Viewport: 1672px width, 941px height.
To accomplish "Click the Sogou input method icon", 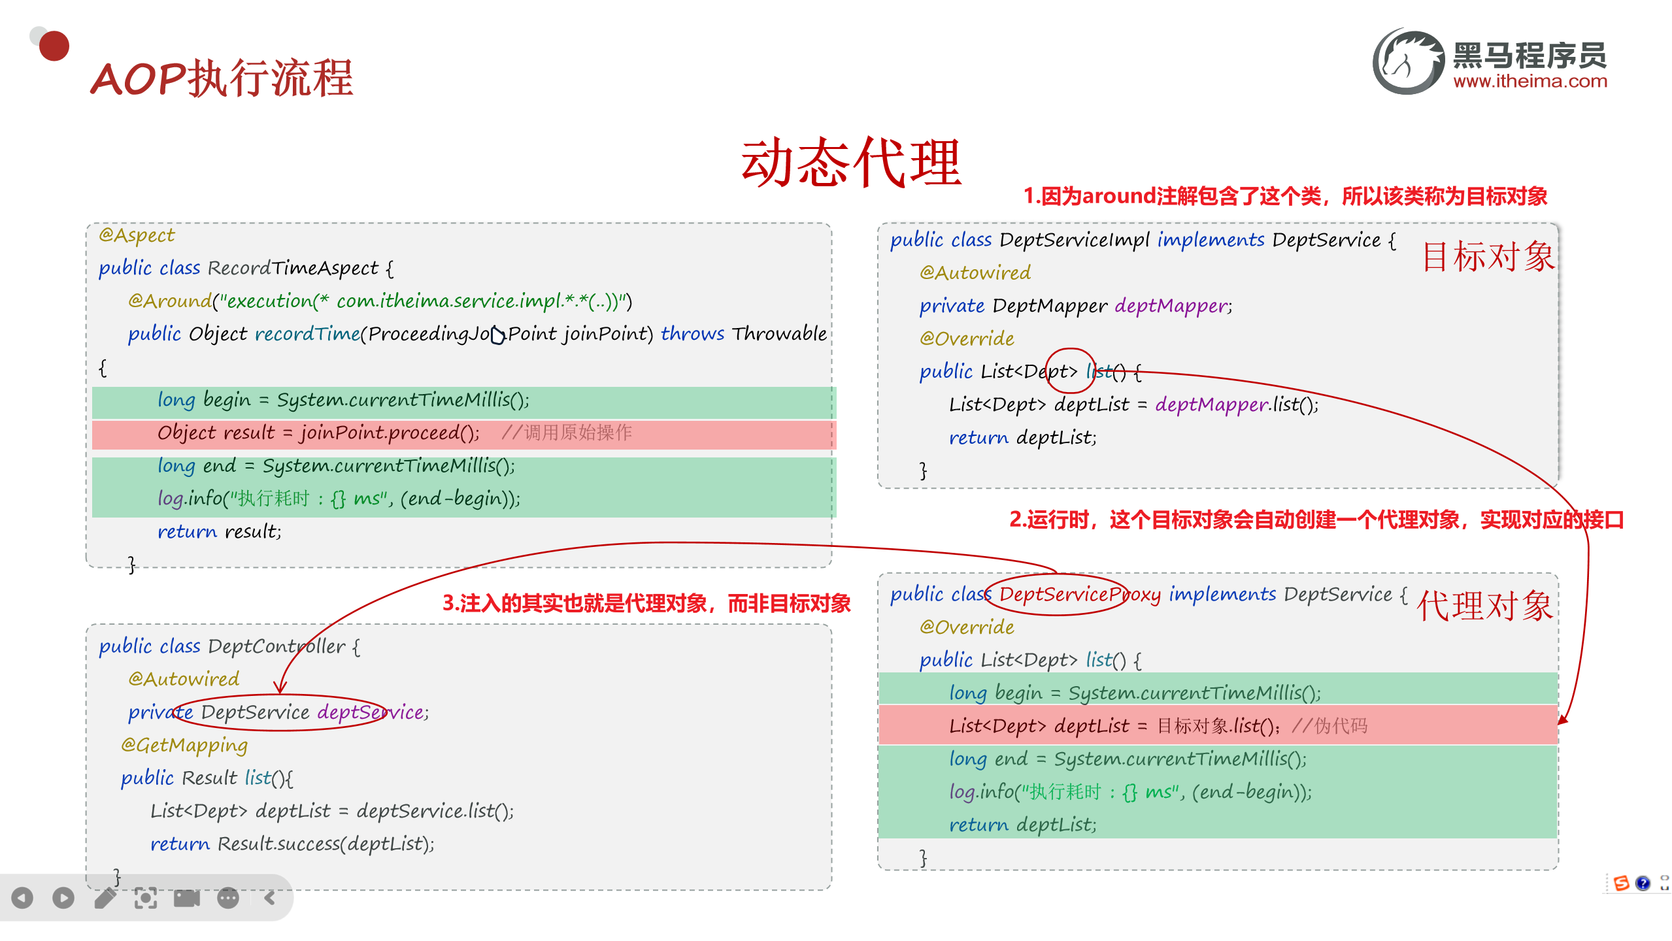I will (1621, 883).
